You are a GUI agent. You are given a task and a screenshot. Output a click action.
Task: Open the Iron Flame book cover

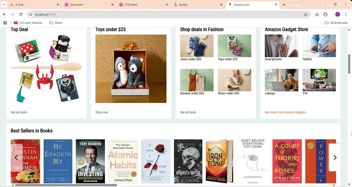[219, 161]
